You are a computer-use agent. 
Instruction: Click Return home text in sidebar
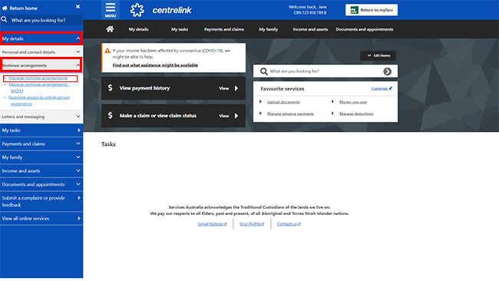coord(23,8)
